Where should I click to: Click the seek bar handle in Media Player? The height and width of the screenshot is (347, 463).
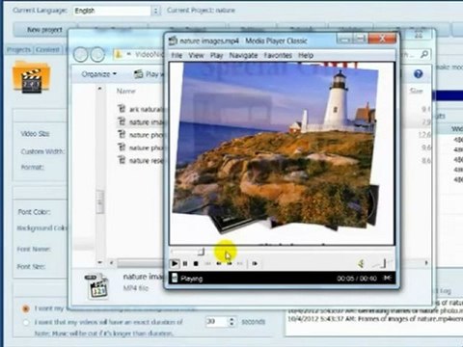click(201, 252)
